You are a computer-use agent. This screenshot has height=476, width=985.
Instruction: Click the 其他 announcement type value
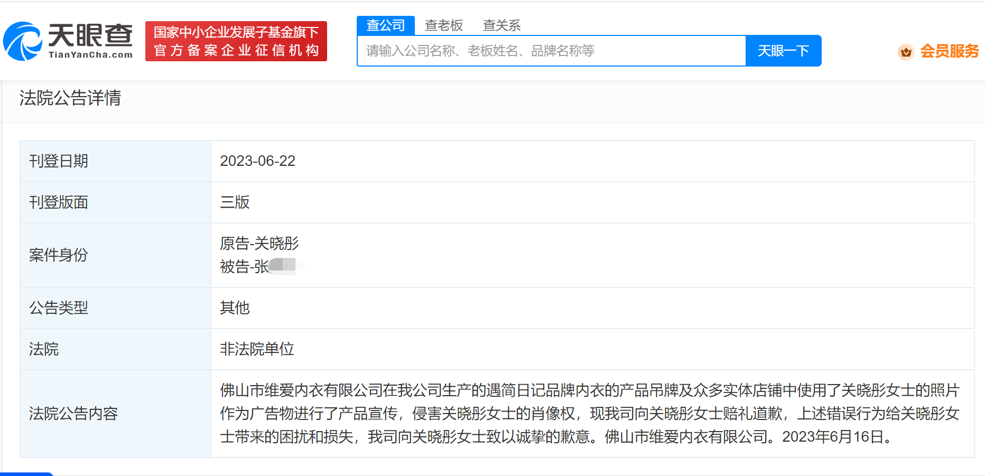pyautogui.click(x=235, y=308)
